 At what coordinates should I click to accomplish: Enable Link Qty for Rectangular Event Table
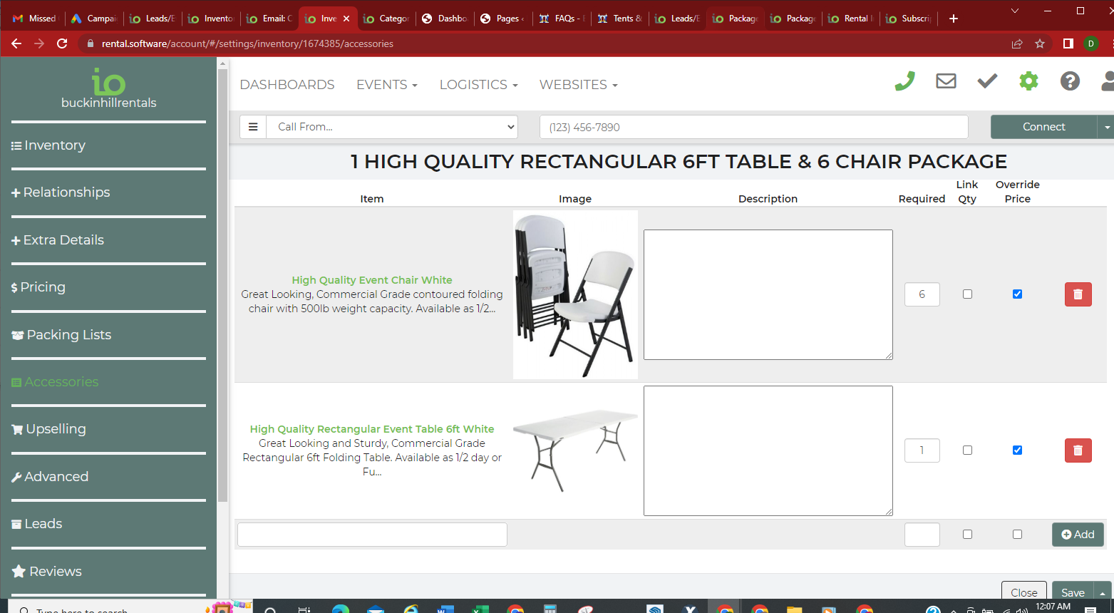pyautogui.click(x=967, y=450)
